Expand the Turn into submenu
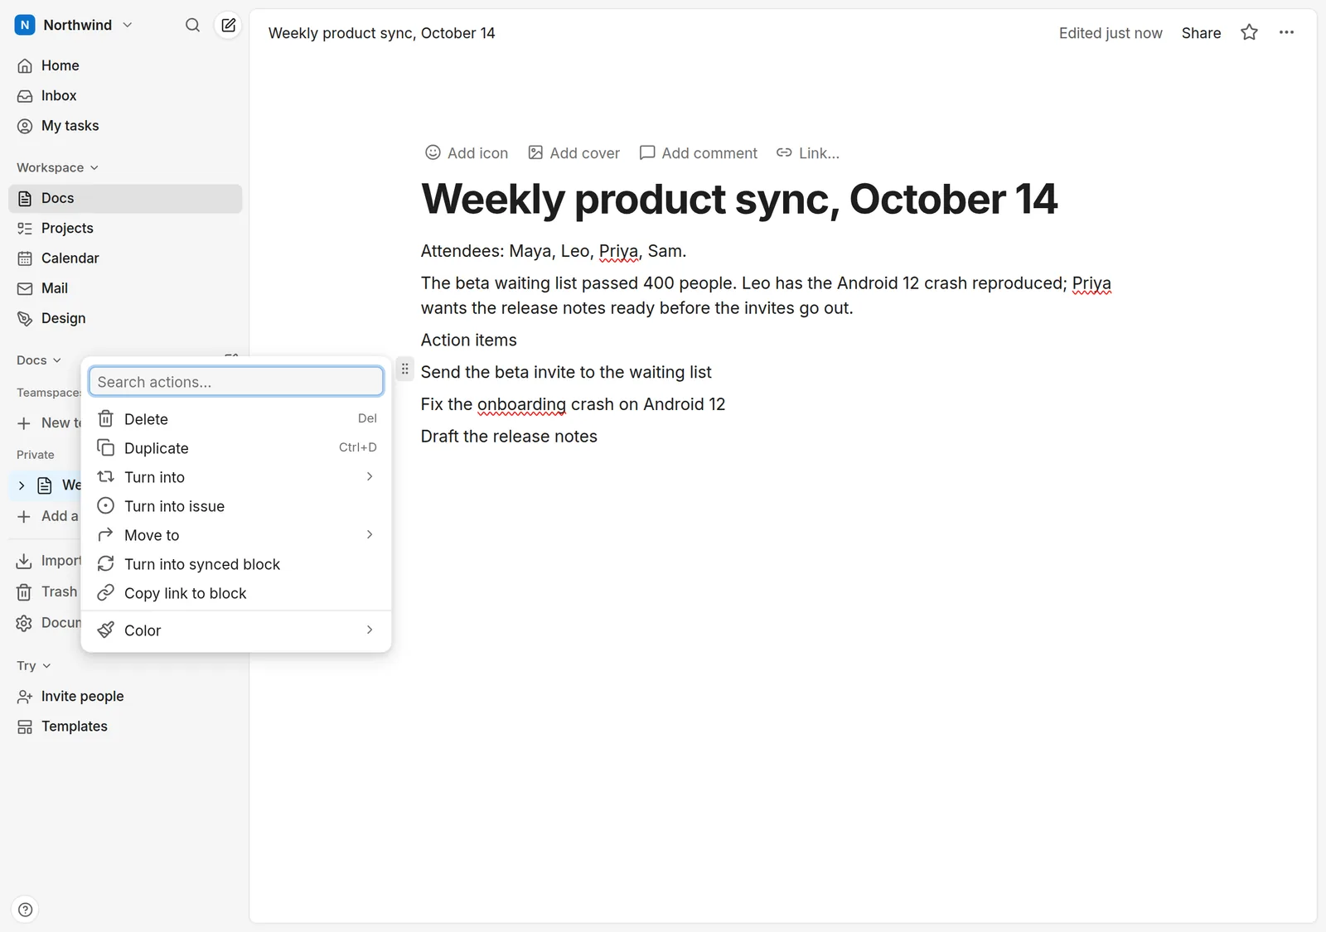 tap(236, 477)
